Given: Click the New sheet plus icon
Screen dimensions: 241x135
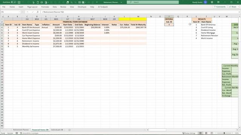Looking at the screenshot, I should [69, 130].
